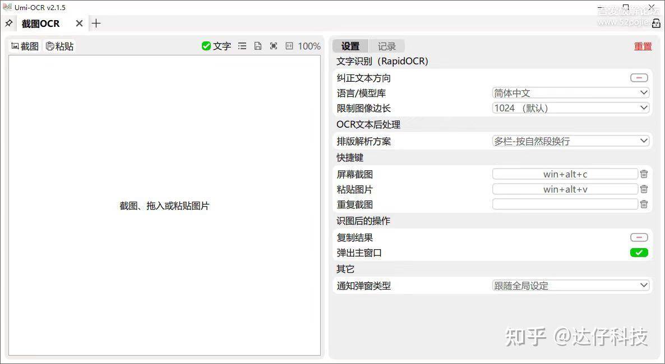The image size is (665, 364).
Task: Toggle the 复制结果 switch
Action: 639,237
